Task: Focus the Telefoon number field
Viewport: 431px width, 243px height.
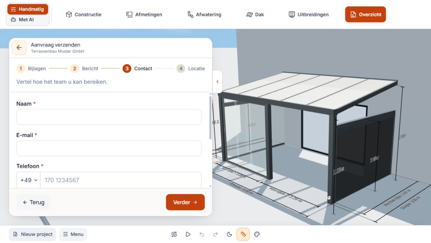Action: point(121,180)
